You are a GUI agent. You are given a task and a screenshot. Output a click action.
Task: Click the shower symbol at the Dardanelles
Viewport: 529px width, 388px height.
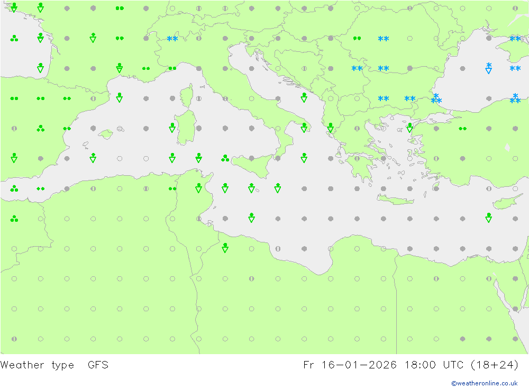tap(409, 128)
